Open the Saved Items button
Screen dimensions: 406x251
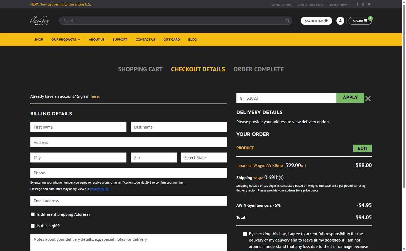(x=316, y=21)
